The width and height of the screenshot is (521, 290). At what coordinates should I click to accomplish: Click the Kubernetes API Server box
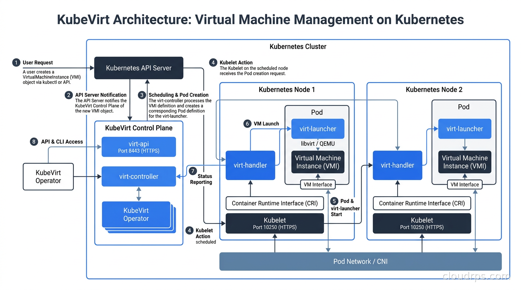coord(139,68)
